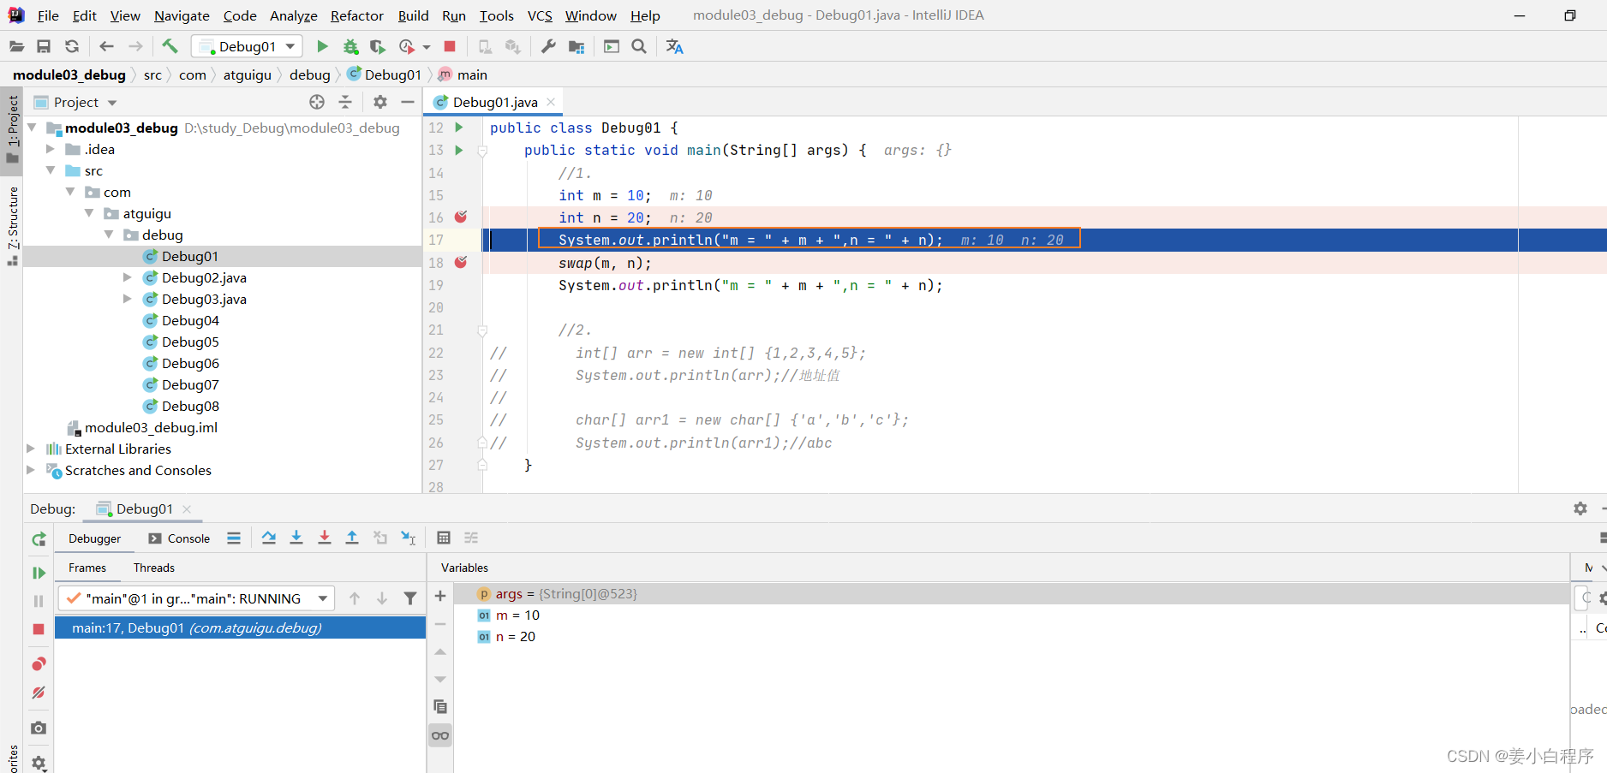Collapse the atguigu package node

click(x=89, y=213)
